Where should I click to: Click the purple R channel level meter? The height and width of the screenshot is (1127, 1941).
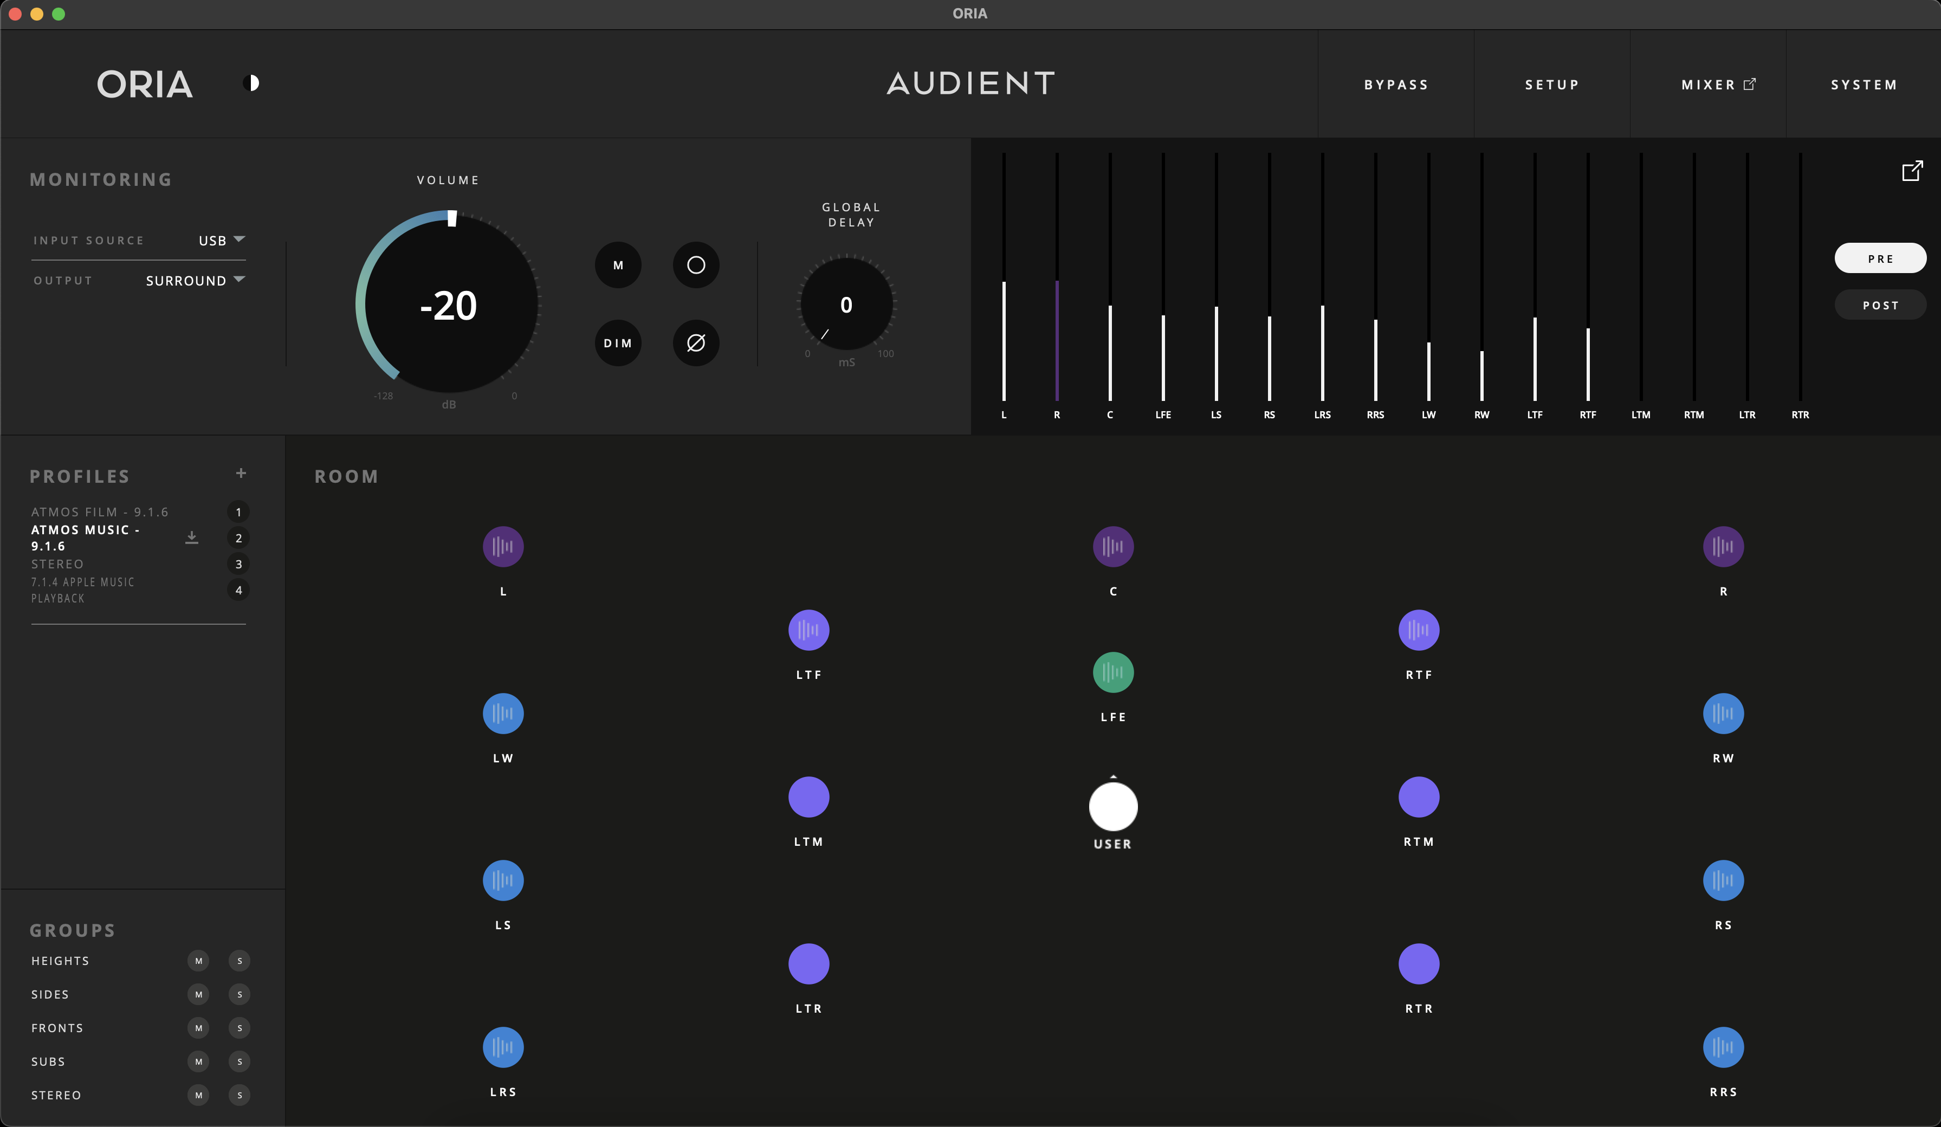1057,276
